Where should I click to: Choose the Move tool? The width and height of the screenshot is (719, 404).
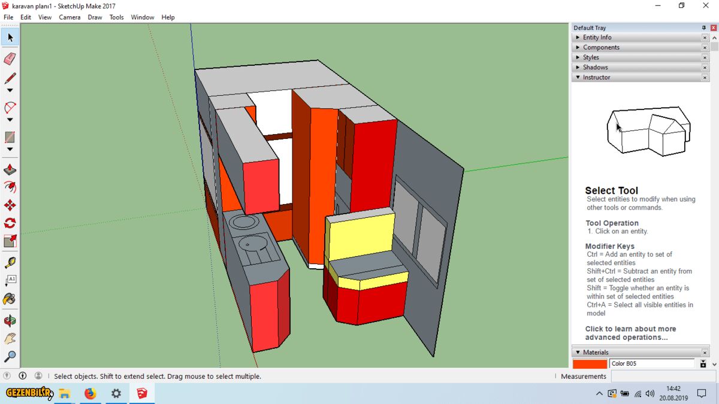tap(10, 205)
